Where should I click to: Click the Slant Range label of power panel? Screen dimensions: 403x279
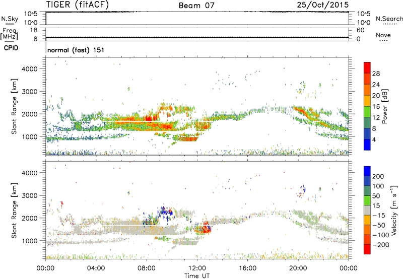[14, 106]
